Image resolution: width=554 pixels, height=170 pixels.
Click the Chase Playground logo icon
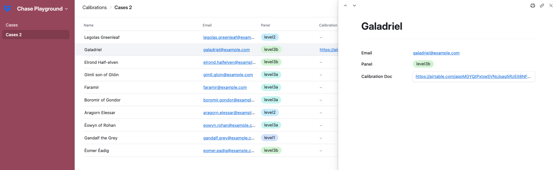[x=8, y=9]
